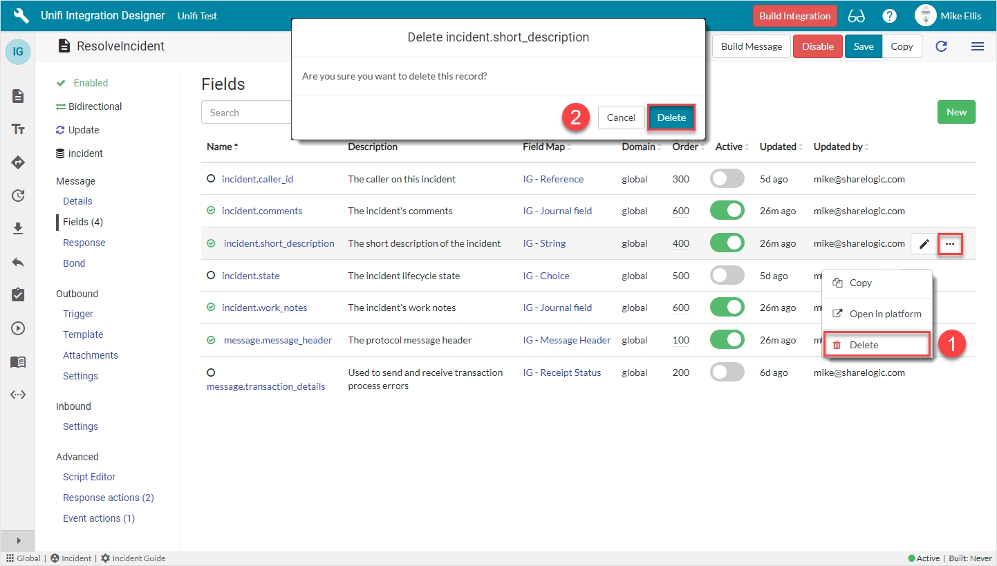Open help via question mark icon
The image size is (997, 566).
890,16
